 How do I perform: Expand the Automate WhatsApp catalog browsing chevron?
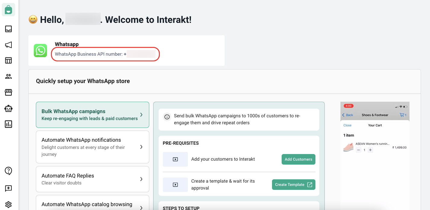141,207
